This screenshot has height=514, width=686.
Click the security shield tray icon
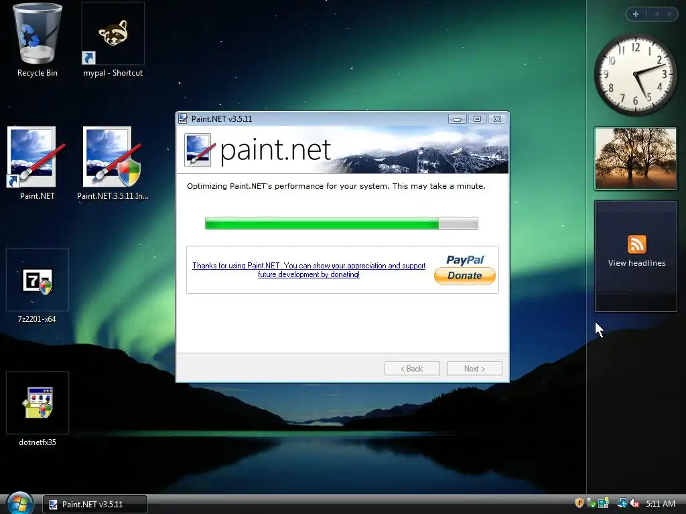point(579,503)
